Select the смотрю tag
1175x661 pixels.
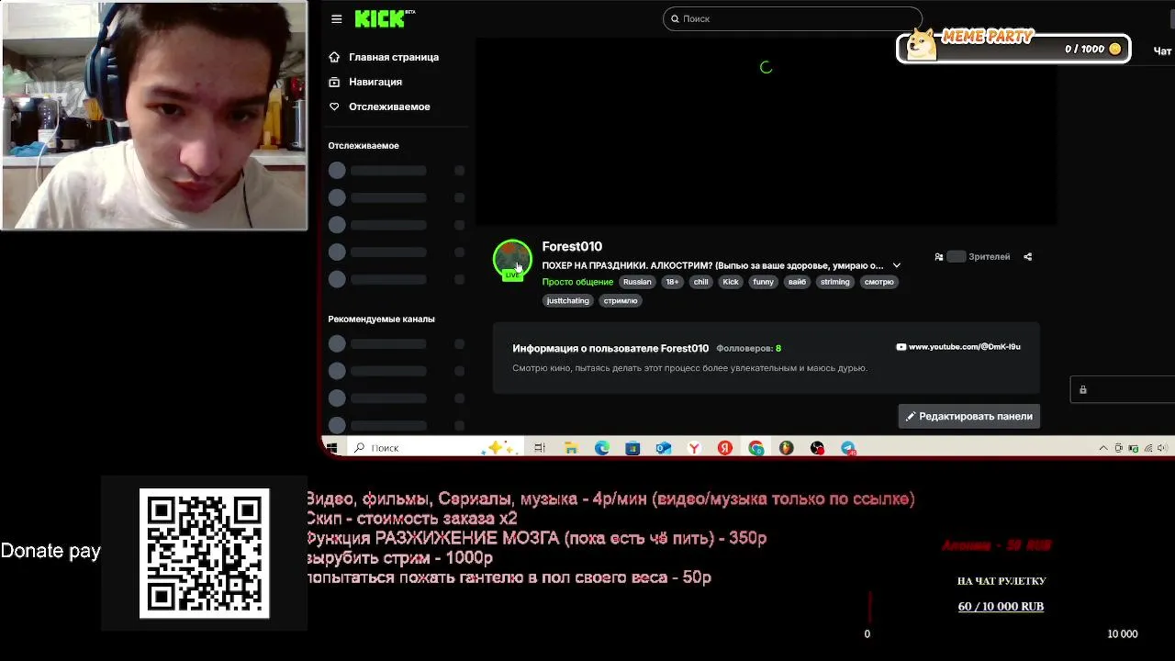[878, 282]
